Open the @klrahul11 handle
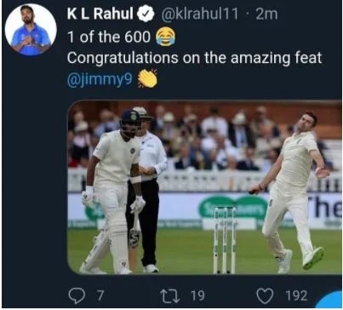The height and width of the screenshot is (310, 343). tap(200, 14)
